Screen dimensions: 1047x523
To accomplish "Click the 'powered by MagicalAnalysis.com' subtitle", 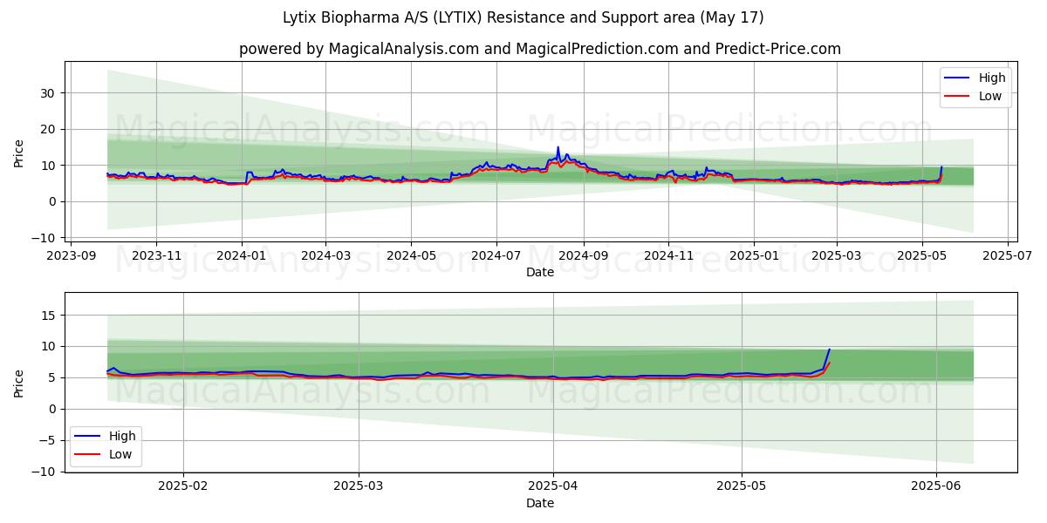I will 540,49.
